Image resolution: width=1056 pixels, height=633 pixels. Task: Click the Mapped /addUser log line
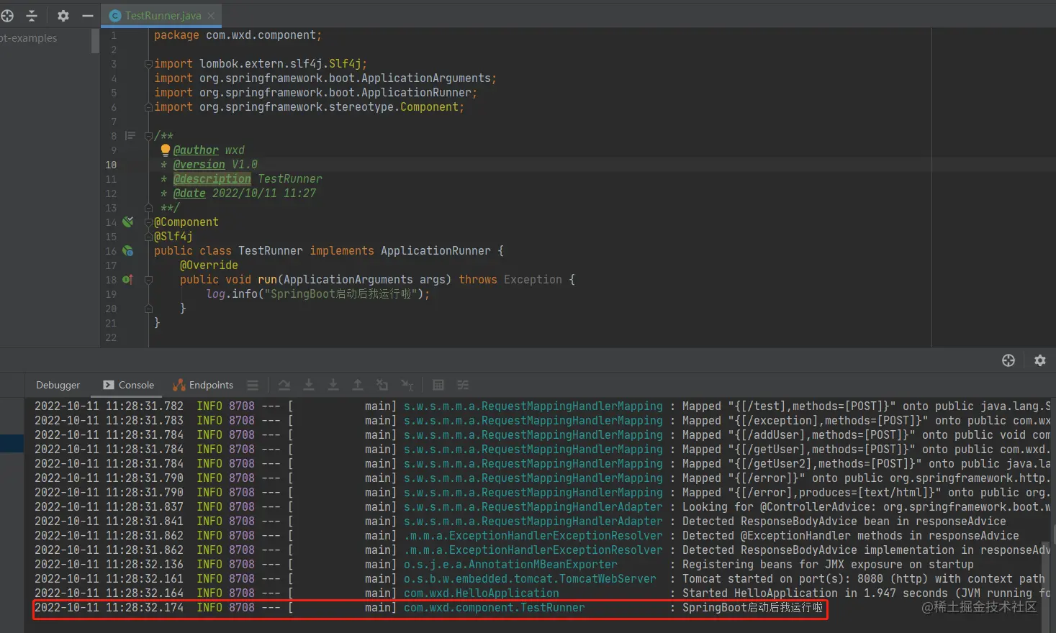point(542,435)
